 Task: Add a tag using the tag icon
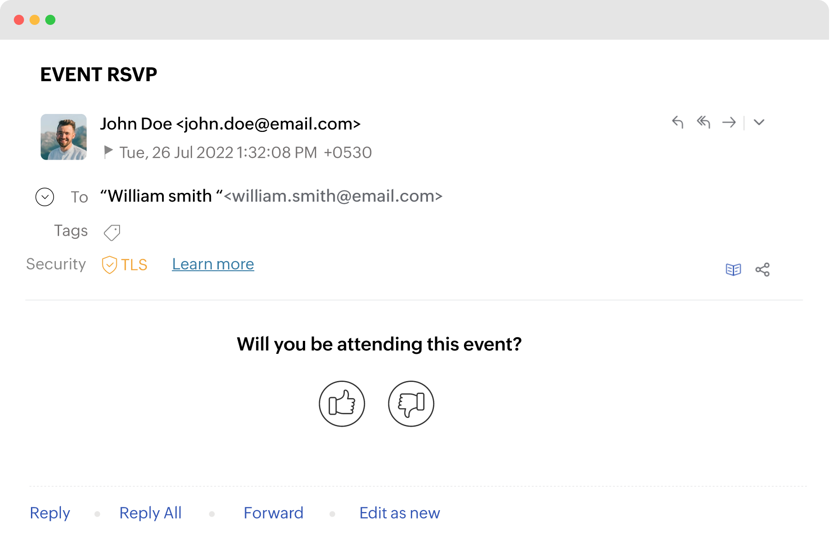[x=112, y=232]
